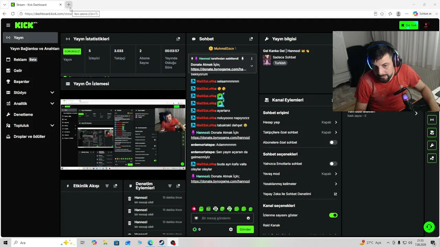
Task: Toggle Yalnızca Emotlarla sohbet switch
Action: tap(333, 164)
